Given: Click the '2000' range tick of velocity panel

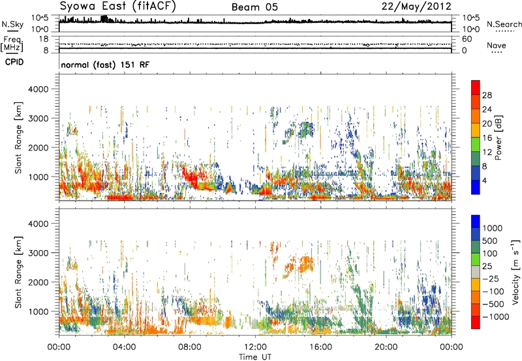Looking at the screenshot, I should pos(38,282).
